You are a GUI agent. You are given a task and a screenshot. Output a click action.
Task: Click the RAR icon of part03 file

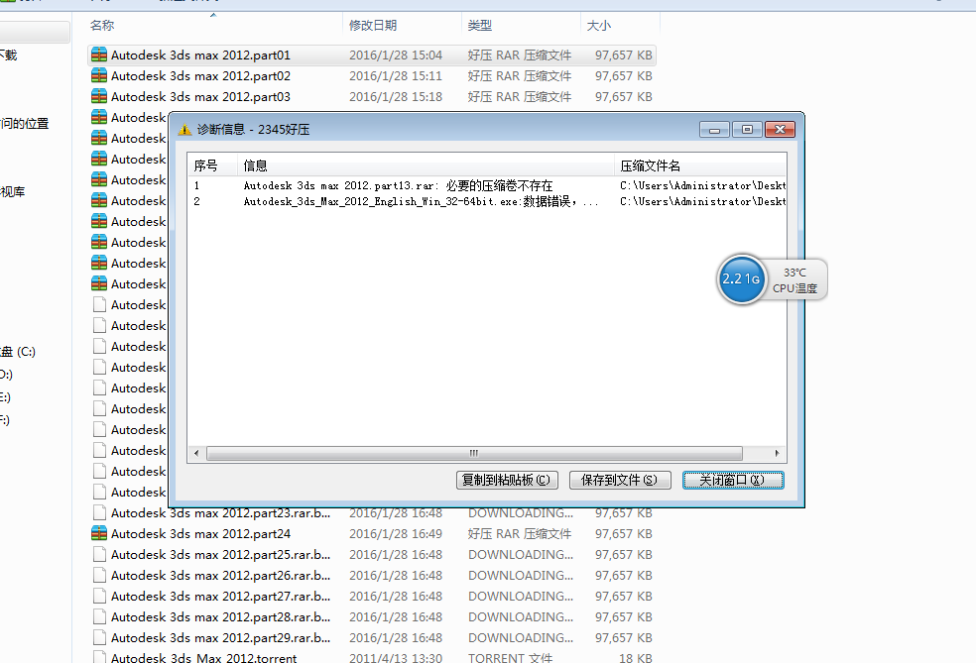coord(99,96)
